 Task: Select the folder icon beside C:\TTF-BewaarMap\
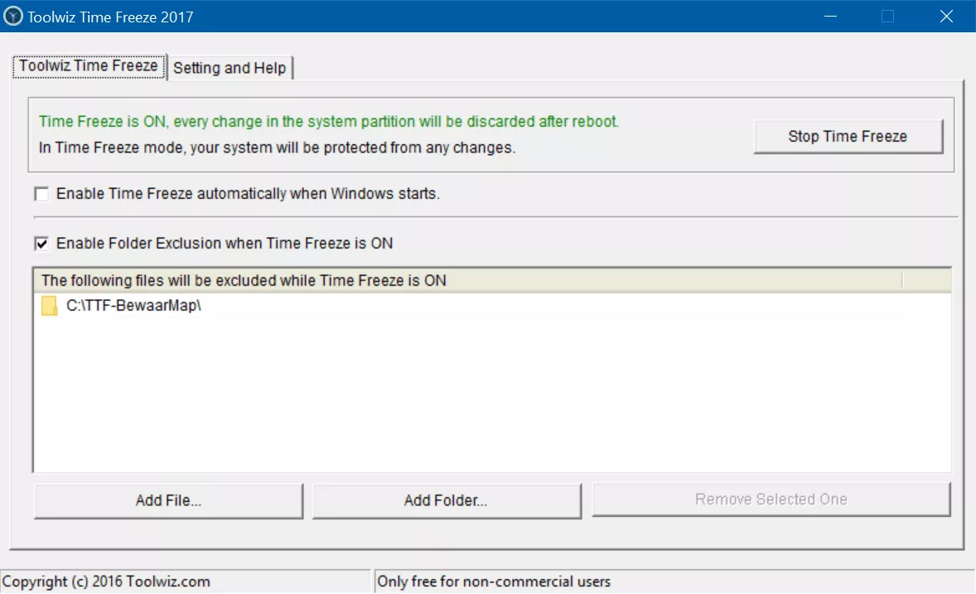[49, 306]
